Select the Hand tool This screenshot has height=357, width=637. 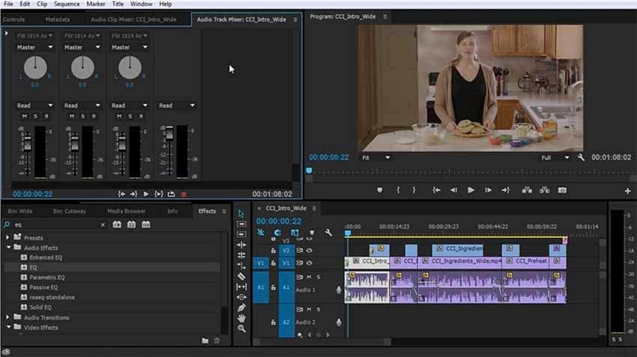click(x=241, y=318)
